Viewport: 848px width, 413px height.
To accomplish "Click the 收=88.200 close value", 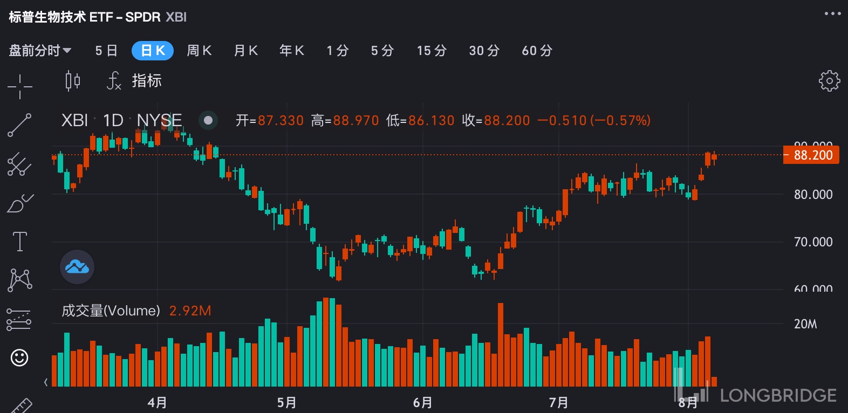I will click(x=496, y=120).
